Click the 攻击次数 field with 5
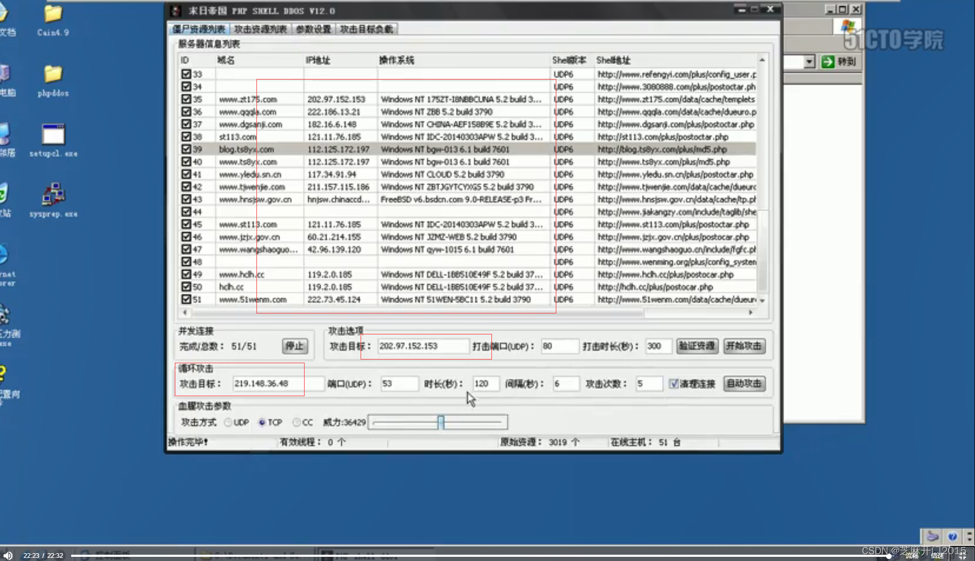The height and width of the screenshot is (561, 975). click(x=648, y=384)
